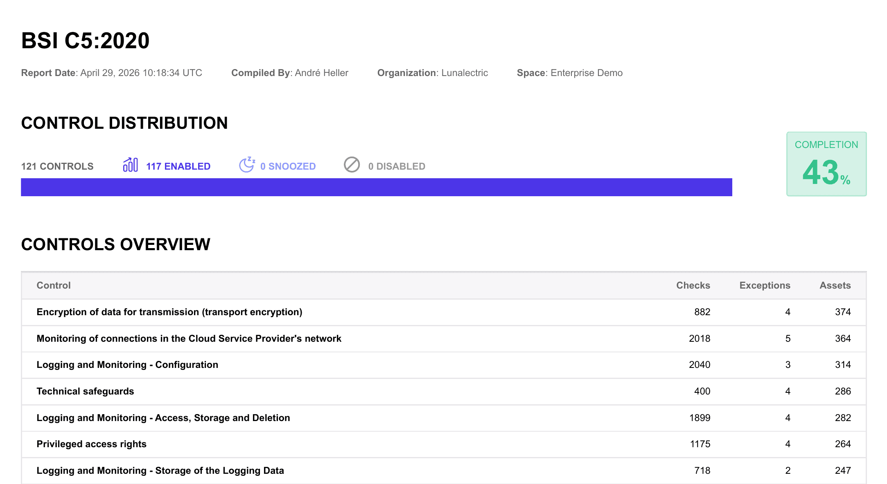Click checks value 2040
This screenshot has width=887, height=484.
coord(700,365)
